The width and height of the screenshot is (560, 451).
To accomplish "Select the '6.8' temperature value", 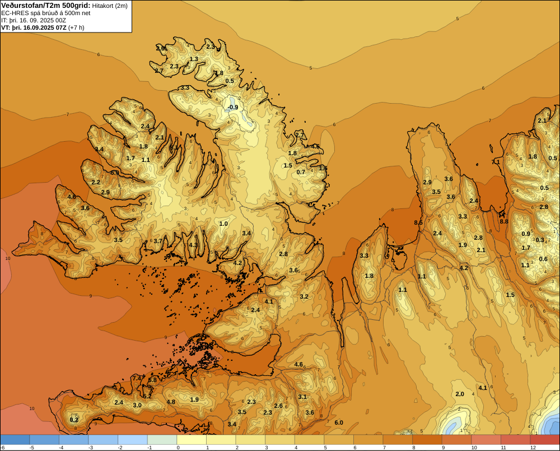I will (x=152, y=380).
